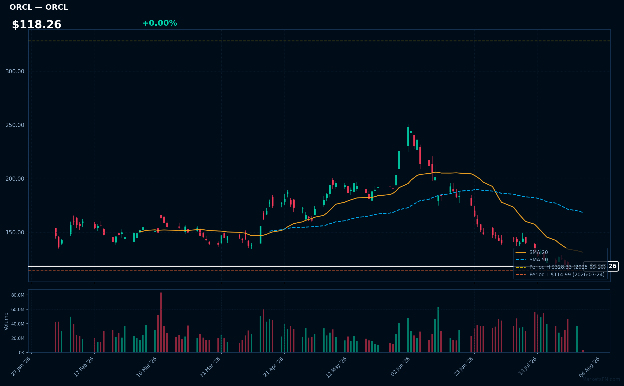The height and width of the screenshot is (386, 624).
Task: Click the 80.0M volume axis label
Action: [18, 295]
